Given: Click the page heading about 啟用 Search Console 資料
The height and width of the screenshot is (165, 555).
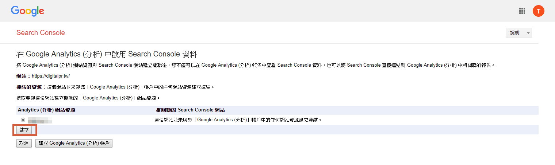Looking at the screenshot, I should [x=107, y=55].
